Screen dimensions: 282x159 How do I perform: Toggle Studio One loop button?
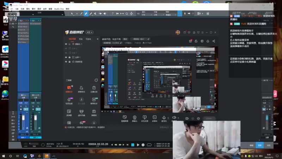(149, 145)
